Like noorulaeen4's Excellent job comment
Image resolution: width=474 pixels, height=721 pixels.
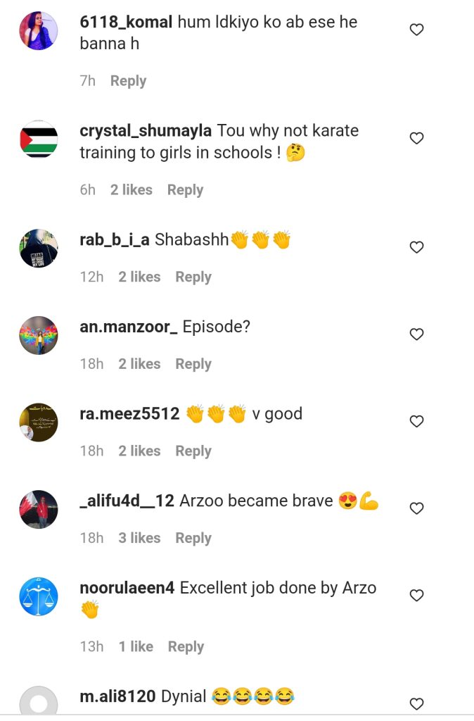tap(416, 595)
